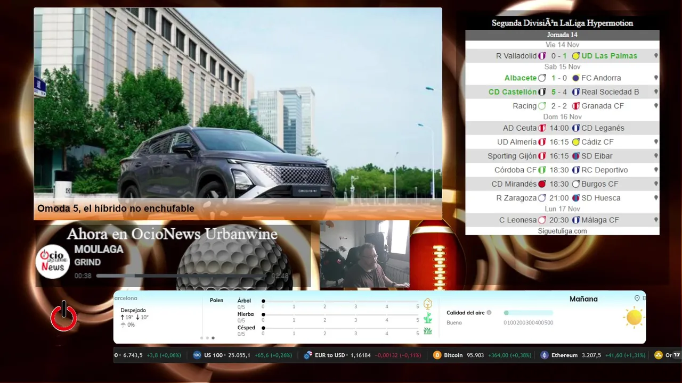Click the Dom 16 Nov date row
682x383 pixels.
point(562,117)
